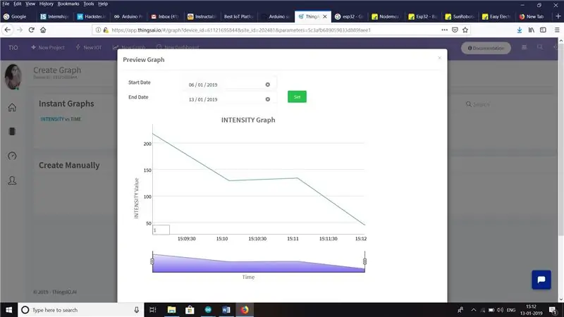Viewport: 564px width, 317px height.
Task: Bookmark this page with the star
Action: [x=465, y=30]
